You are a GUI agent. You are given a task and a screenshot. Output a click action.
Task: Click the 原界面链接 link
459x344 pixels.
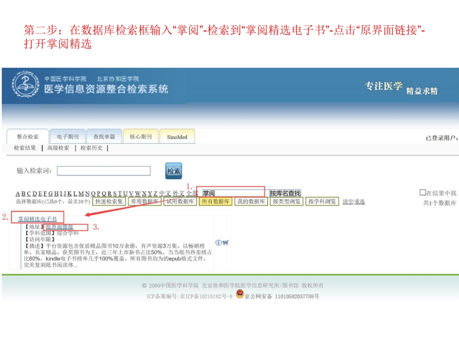[x=59, y=226]
